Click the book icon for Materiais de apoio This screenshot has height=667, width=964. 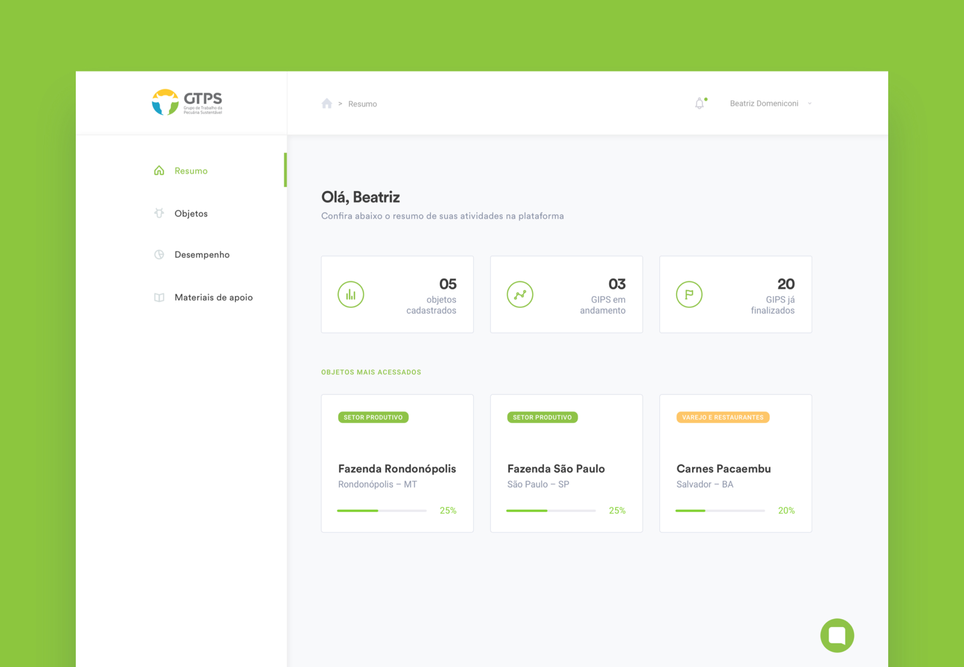pyautogui.click(x=159, y=297)
